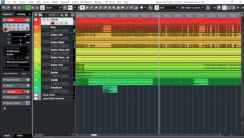The width and height of the screenshot is (244, 138).
Task: Select the Line tool
Action: pyautogui.click(x=127, y=8)
